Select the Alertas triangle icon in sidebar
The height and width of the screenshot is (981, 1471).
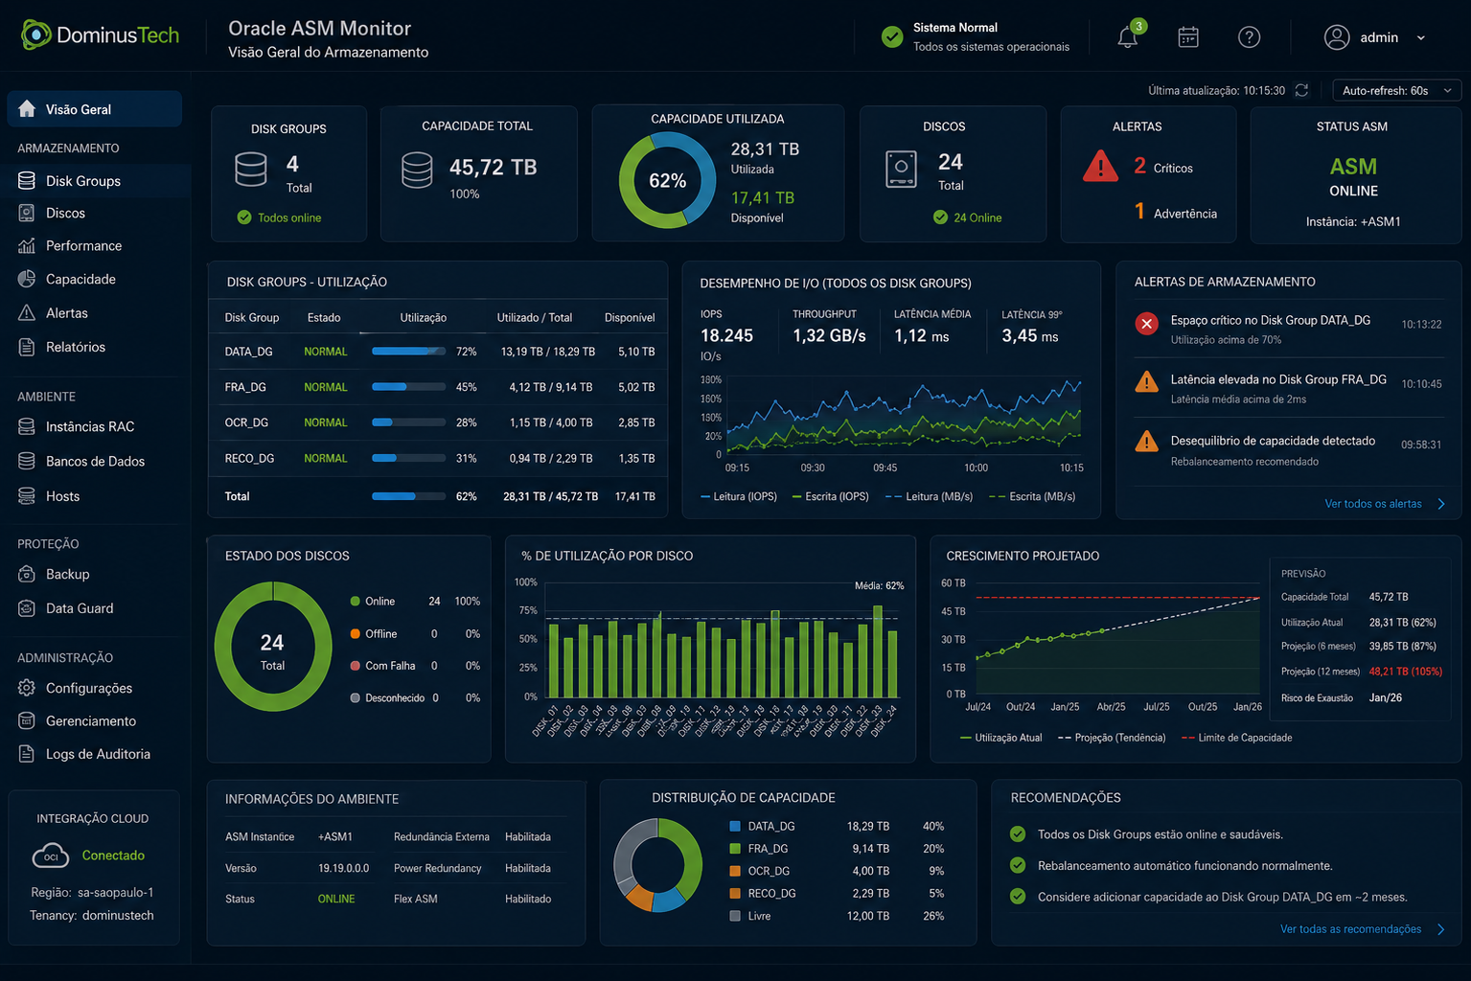(27, 312)
